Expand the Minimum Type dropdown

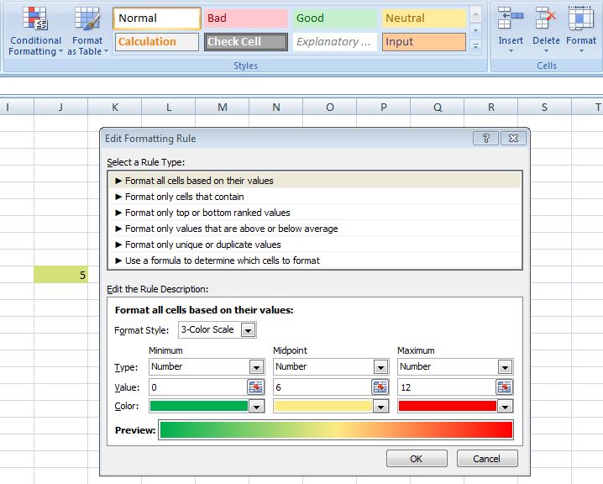coord(255,367)
